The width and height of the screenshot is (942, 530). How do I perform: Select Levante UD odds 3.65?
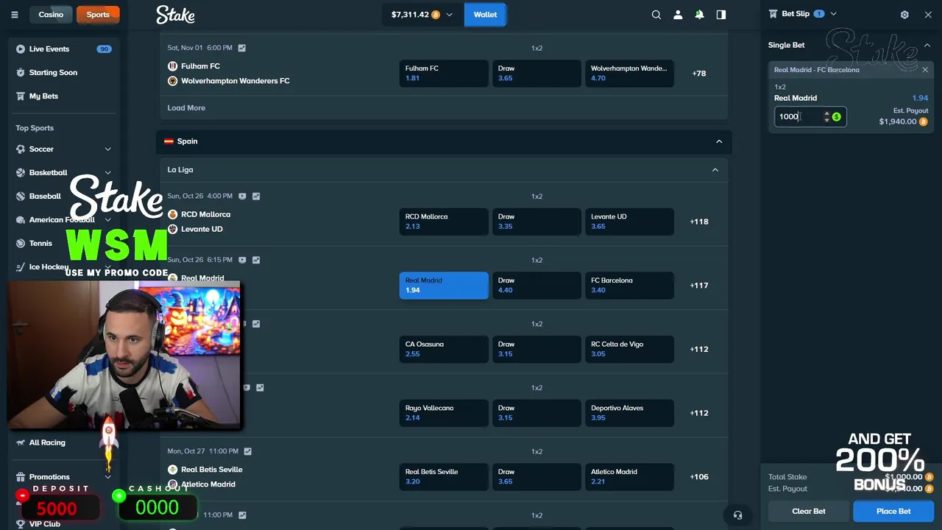[x=629, y=222]
